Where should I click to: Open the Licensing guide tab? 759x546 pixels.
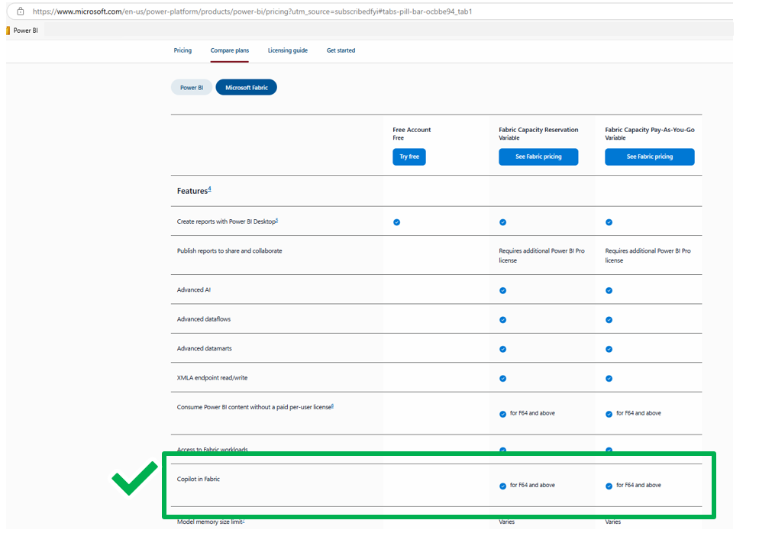pyautogui.click(x=288, y=50)
